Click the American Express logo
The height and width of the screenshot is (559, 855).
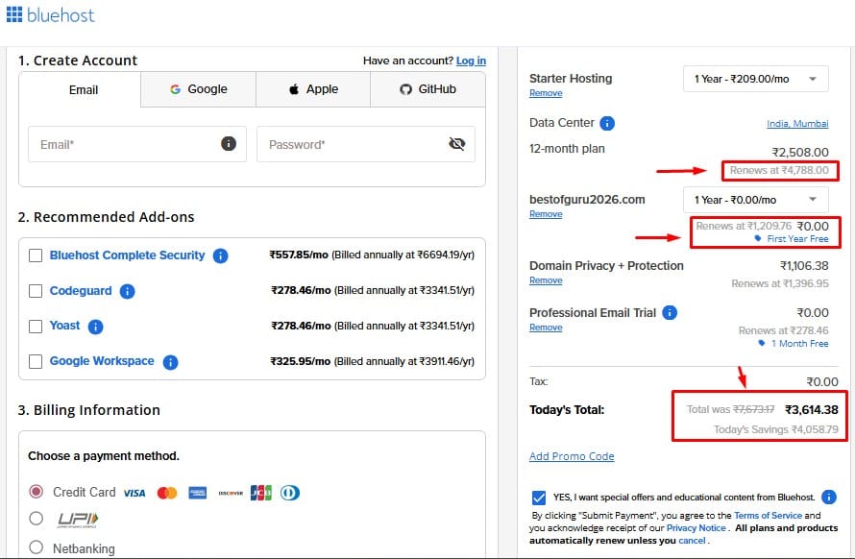[x=197, y=493]
